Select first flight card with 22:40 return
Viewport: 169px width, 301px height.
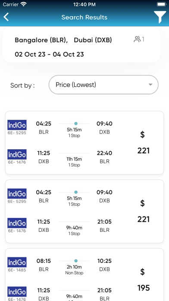pyautogui.click(x=84, y=143)
